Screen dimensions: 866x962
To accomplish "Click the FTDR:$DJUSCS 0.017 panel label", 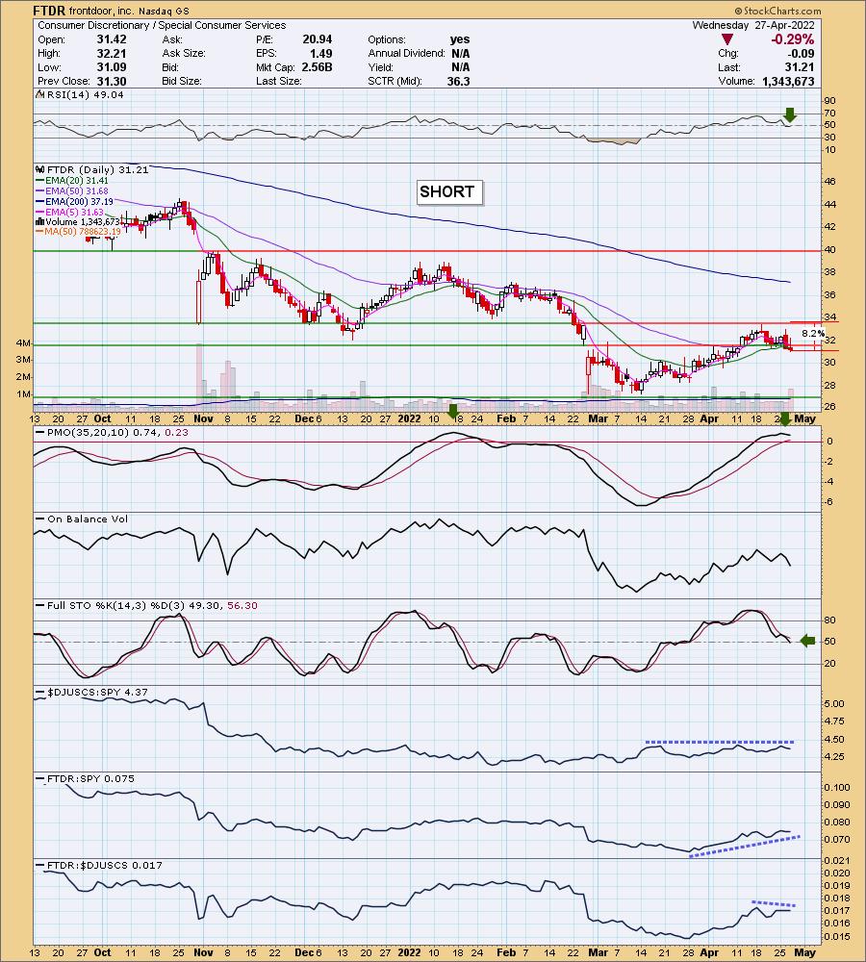I will point(104,865).
